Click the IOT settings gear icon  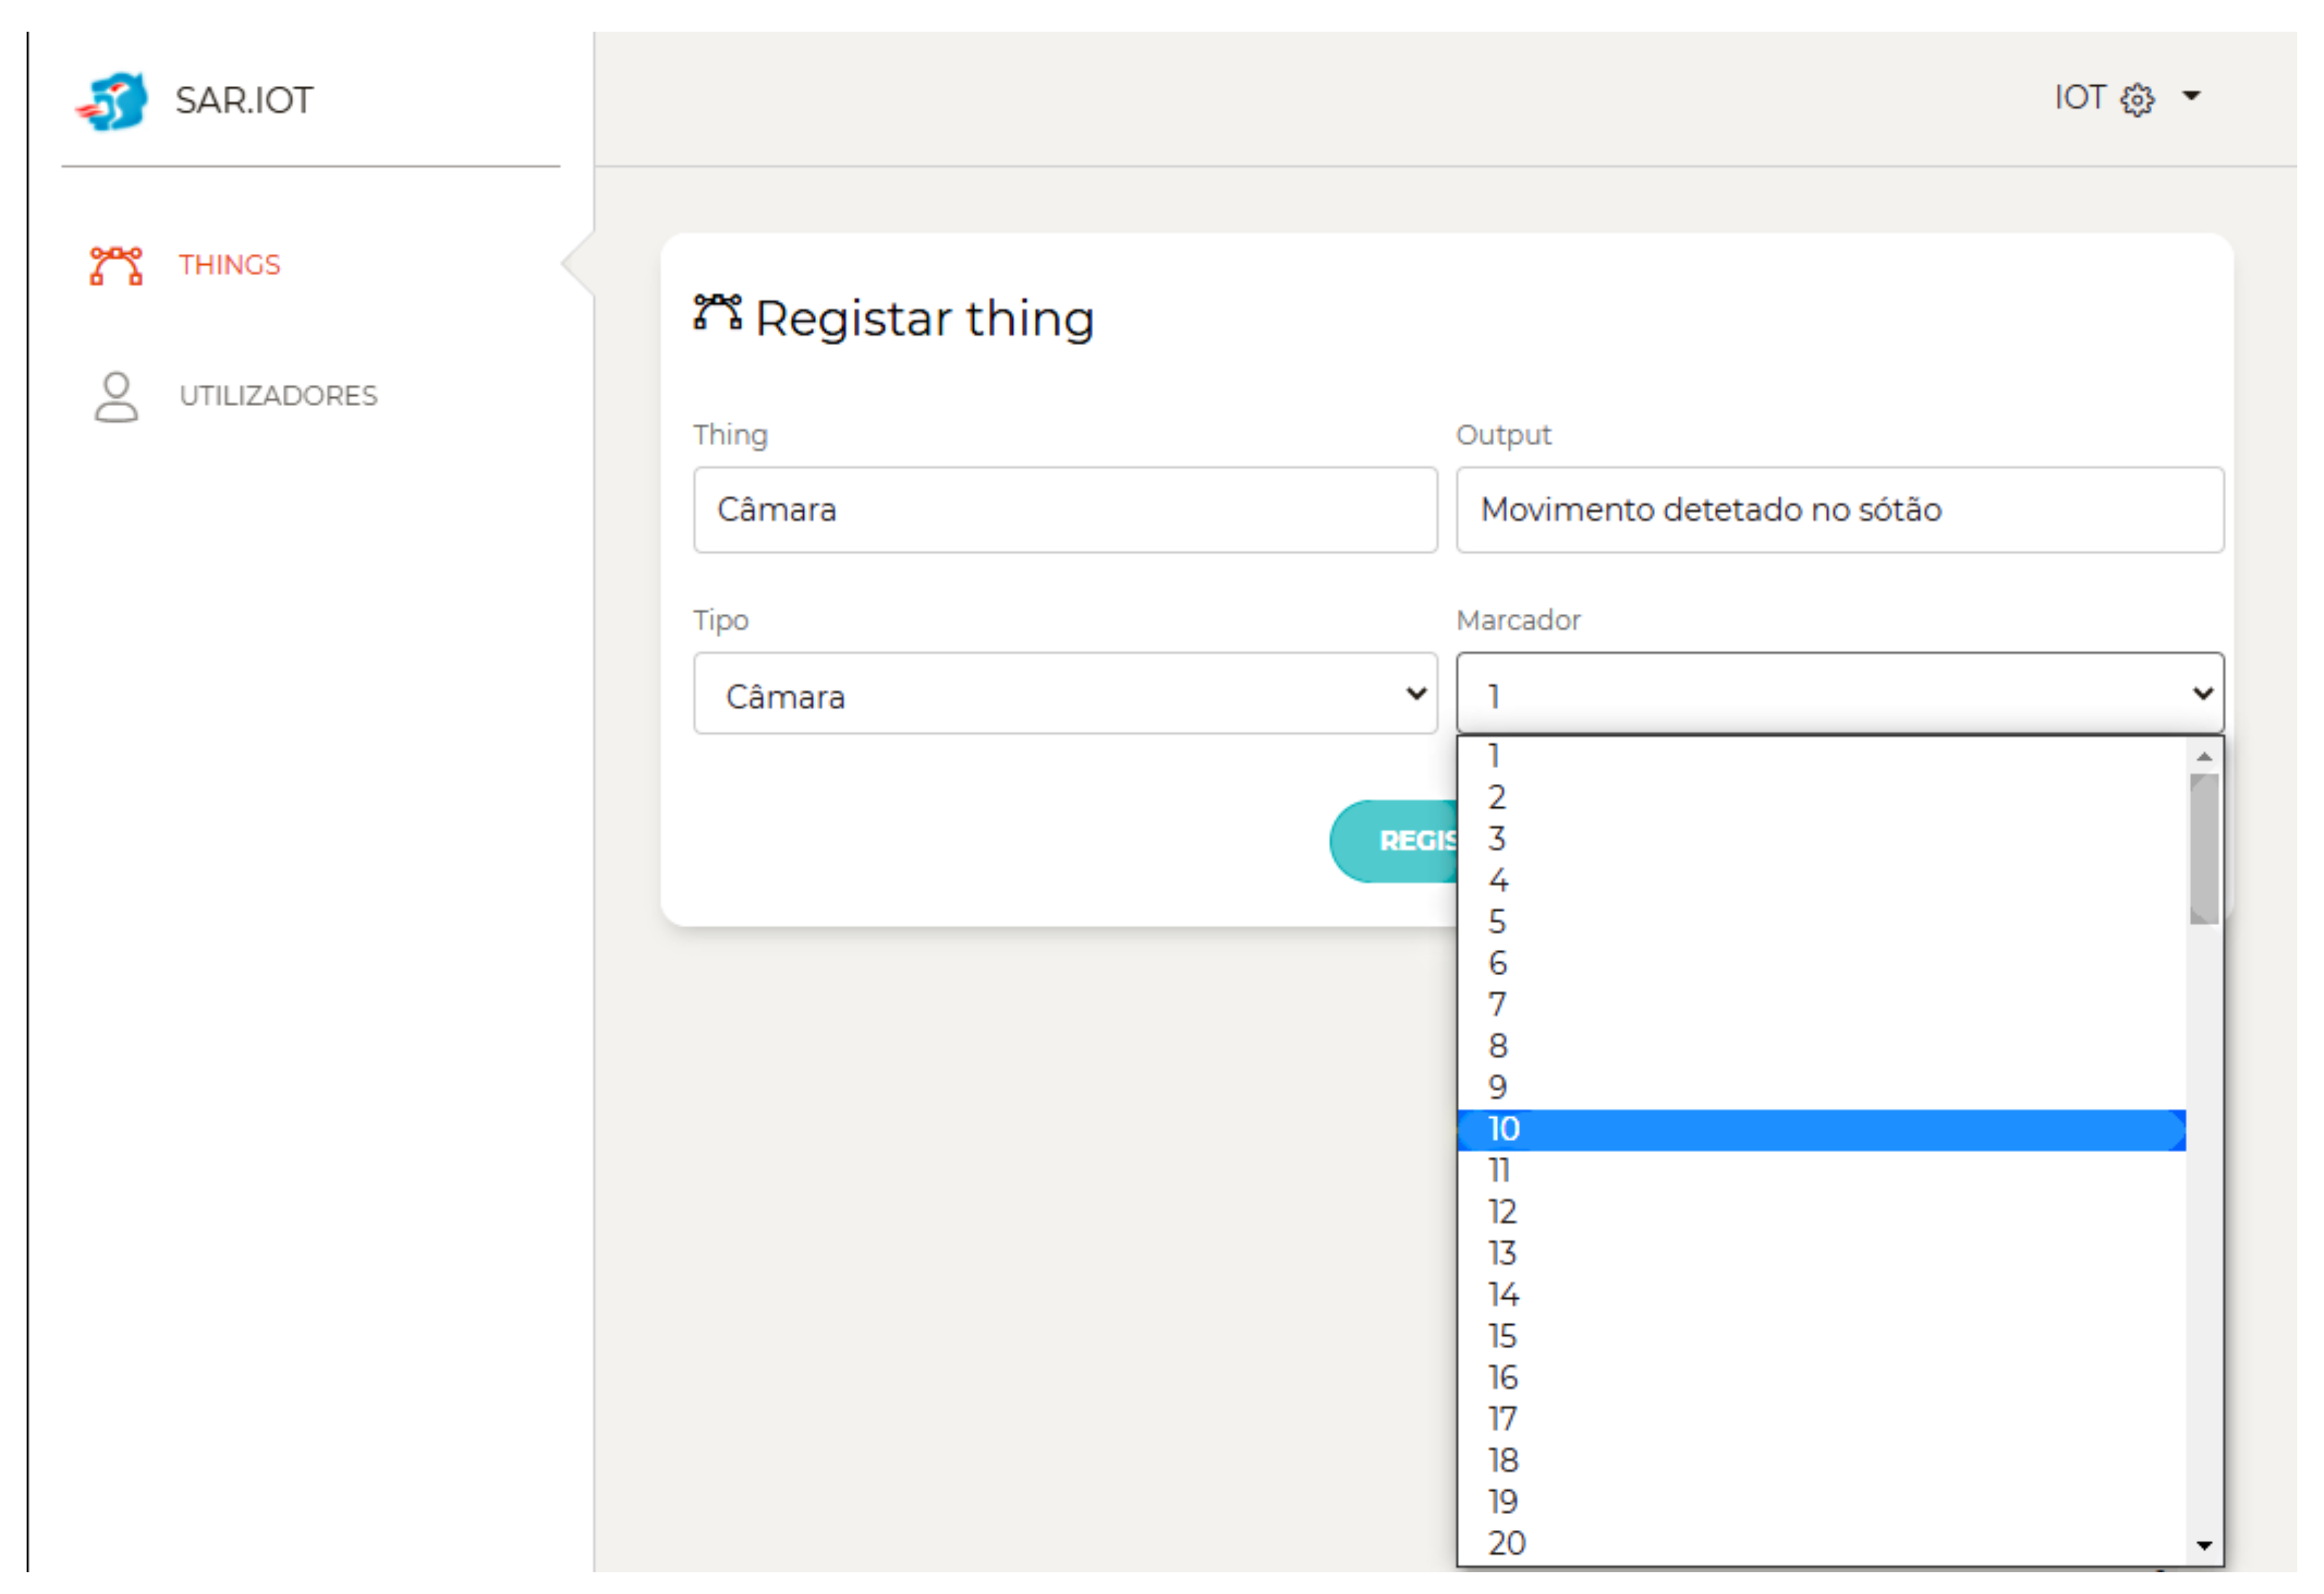[2138, 100]
